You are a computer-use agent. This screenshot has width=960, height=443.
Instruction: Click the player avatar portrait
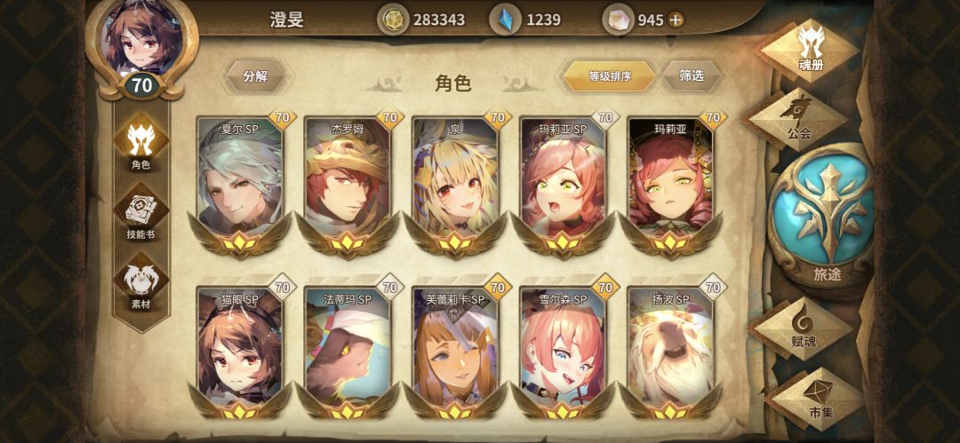pyautogui.click(x=141, y=38)
